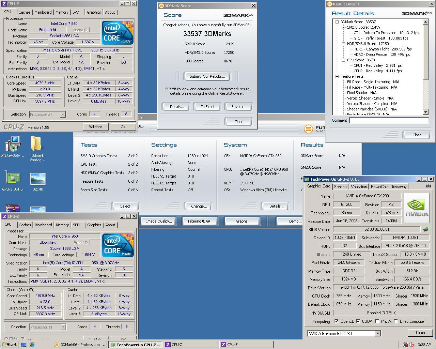Viewport: 436px width, 349px height.
Task: Collapse the SM2.0 Score: 12439 tree node
Action: click(343, 27)
